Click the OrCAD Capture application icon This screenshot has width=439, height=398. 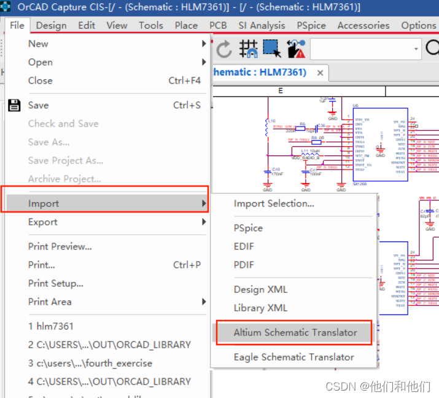click(7, 7)
